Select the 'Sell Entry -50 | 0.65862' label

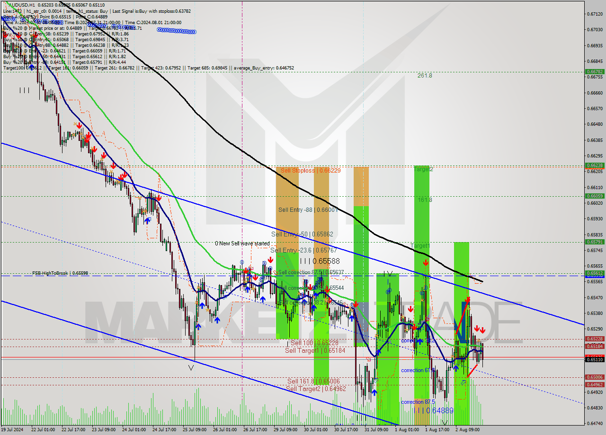pos(302,234)
